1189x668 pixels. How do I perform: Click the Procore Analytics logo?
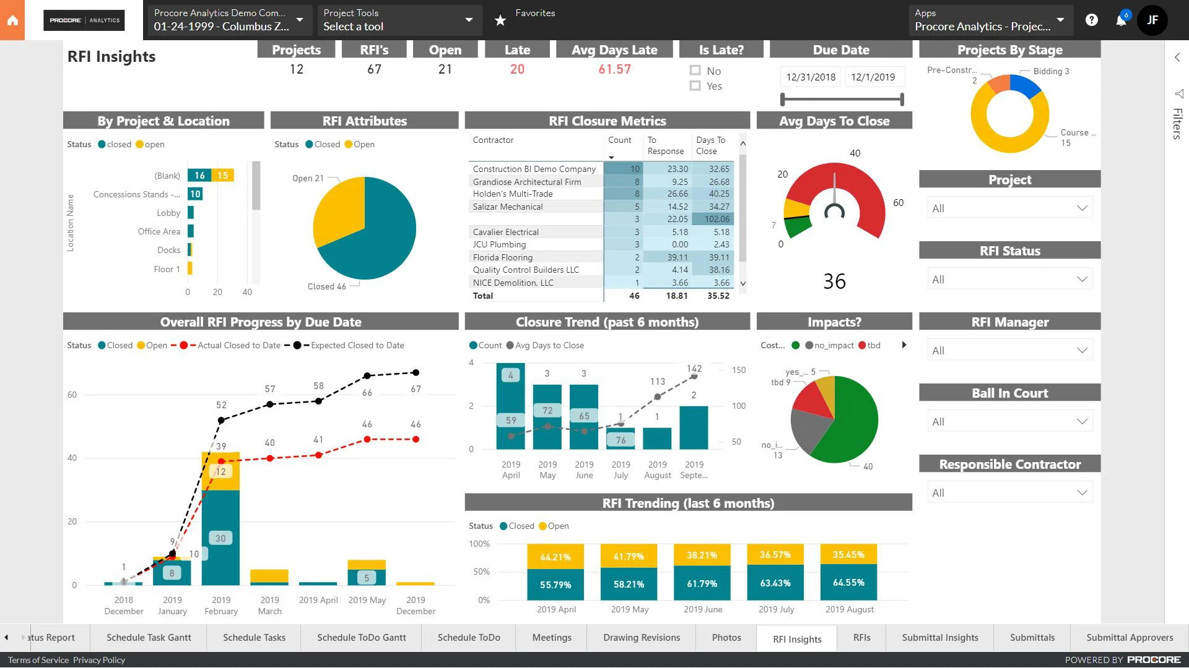(83, 20)
